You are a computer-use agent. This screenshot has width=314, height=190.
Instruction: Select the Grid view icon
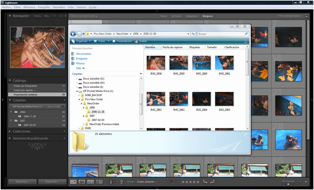click(73, 182)
